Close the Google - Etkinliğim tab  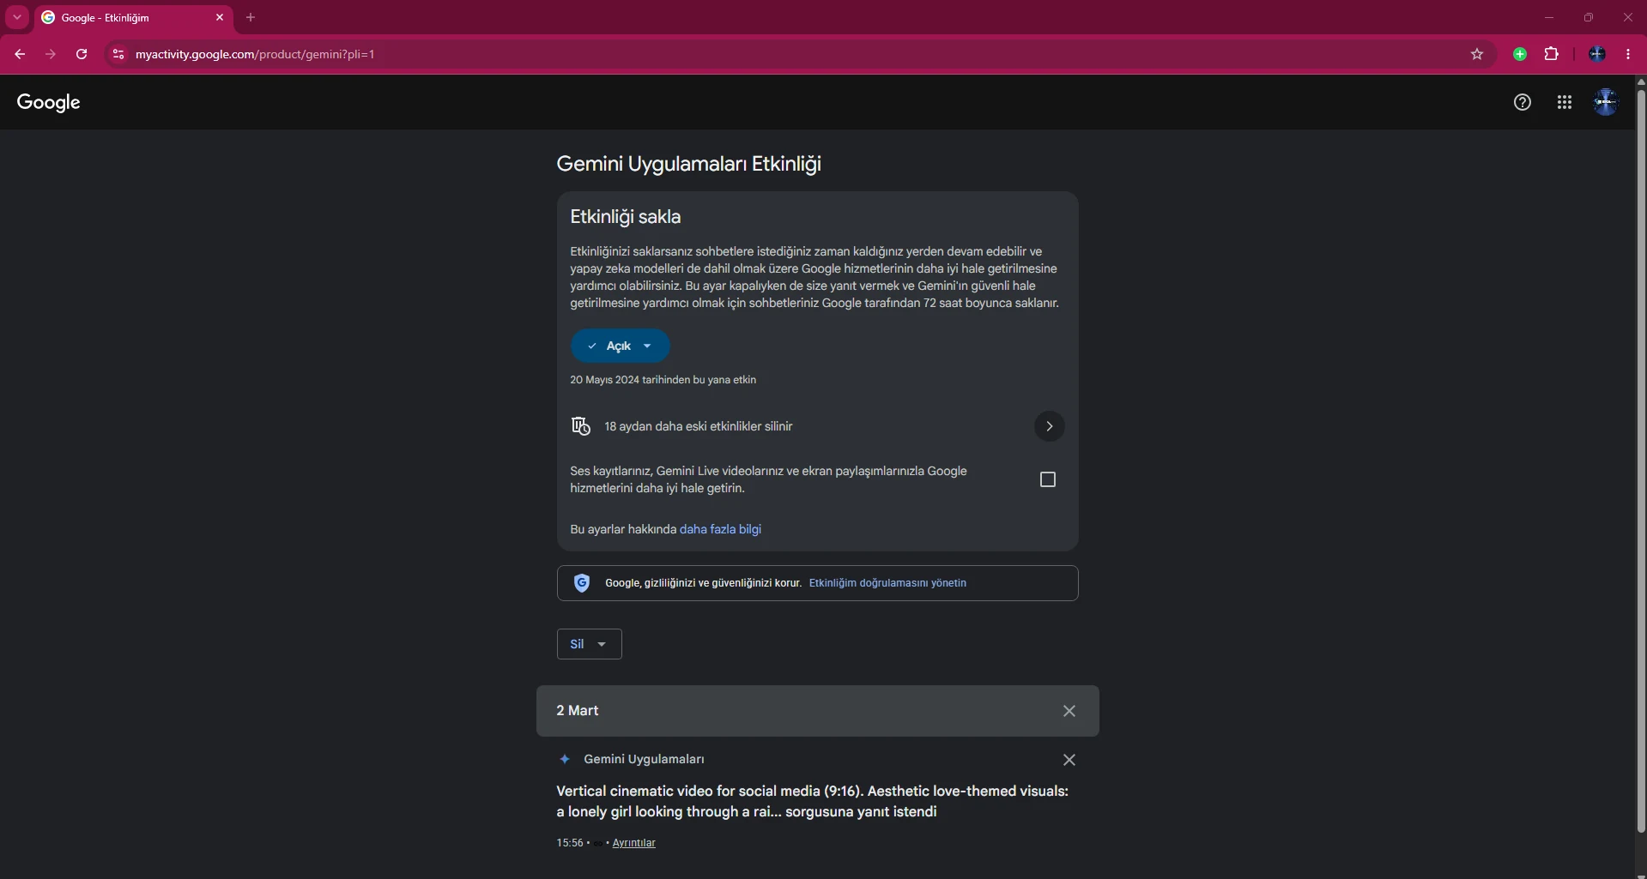[220, 17]
